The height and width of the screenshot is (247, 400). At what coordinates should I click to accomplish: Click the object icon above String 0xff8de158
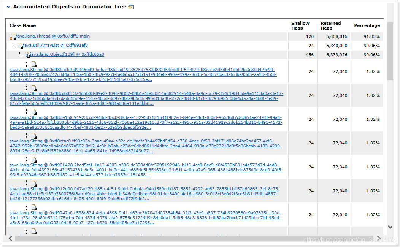[x=34, y=112]
